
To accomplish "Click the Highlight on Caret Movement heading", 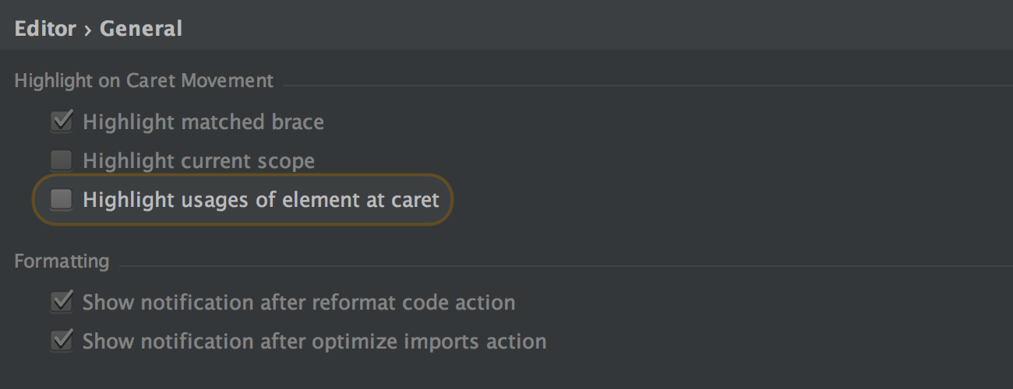I will pyautogui.click(x=144, y=80).
